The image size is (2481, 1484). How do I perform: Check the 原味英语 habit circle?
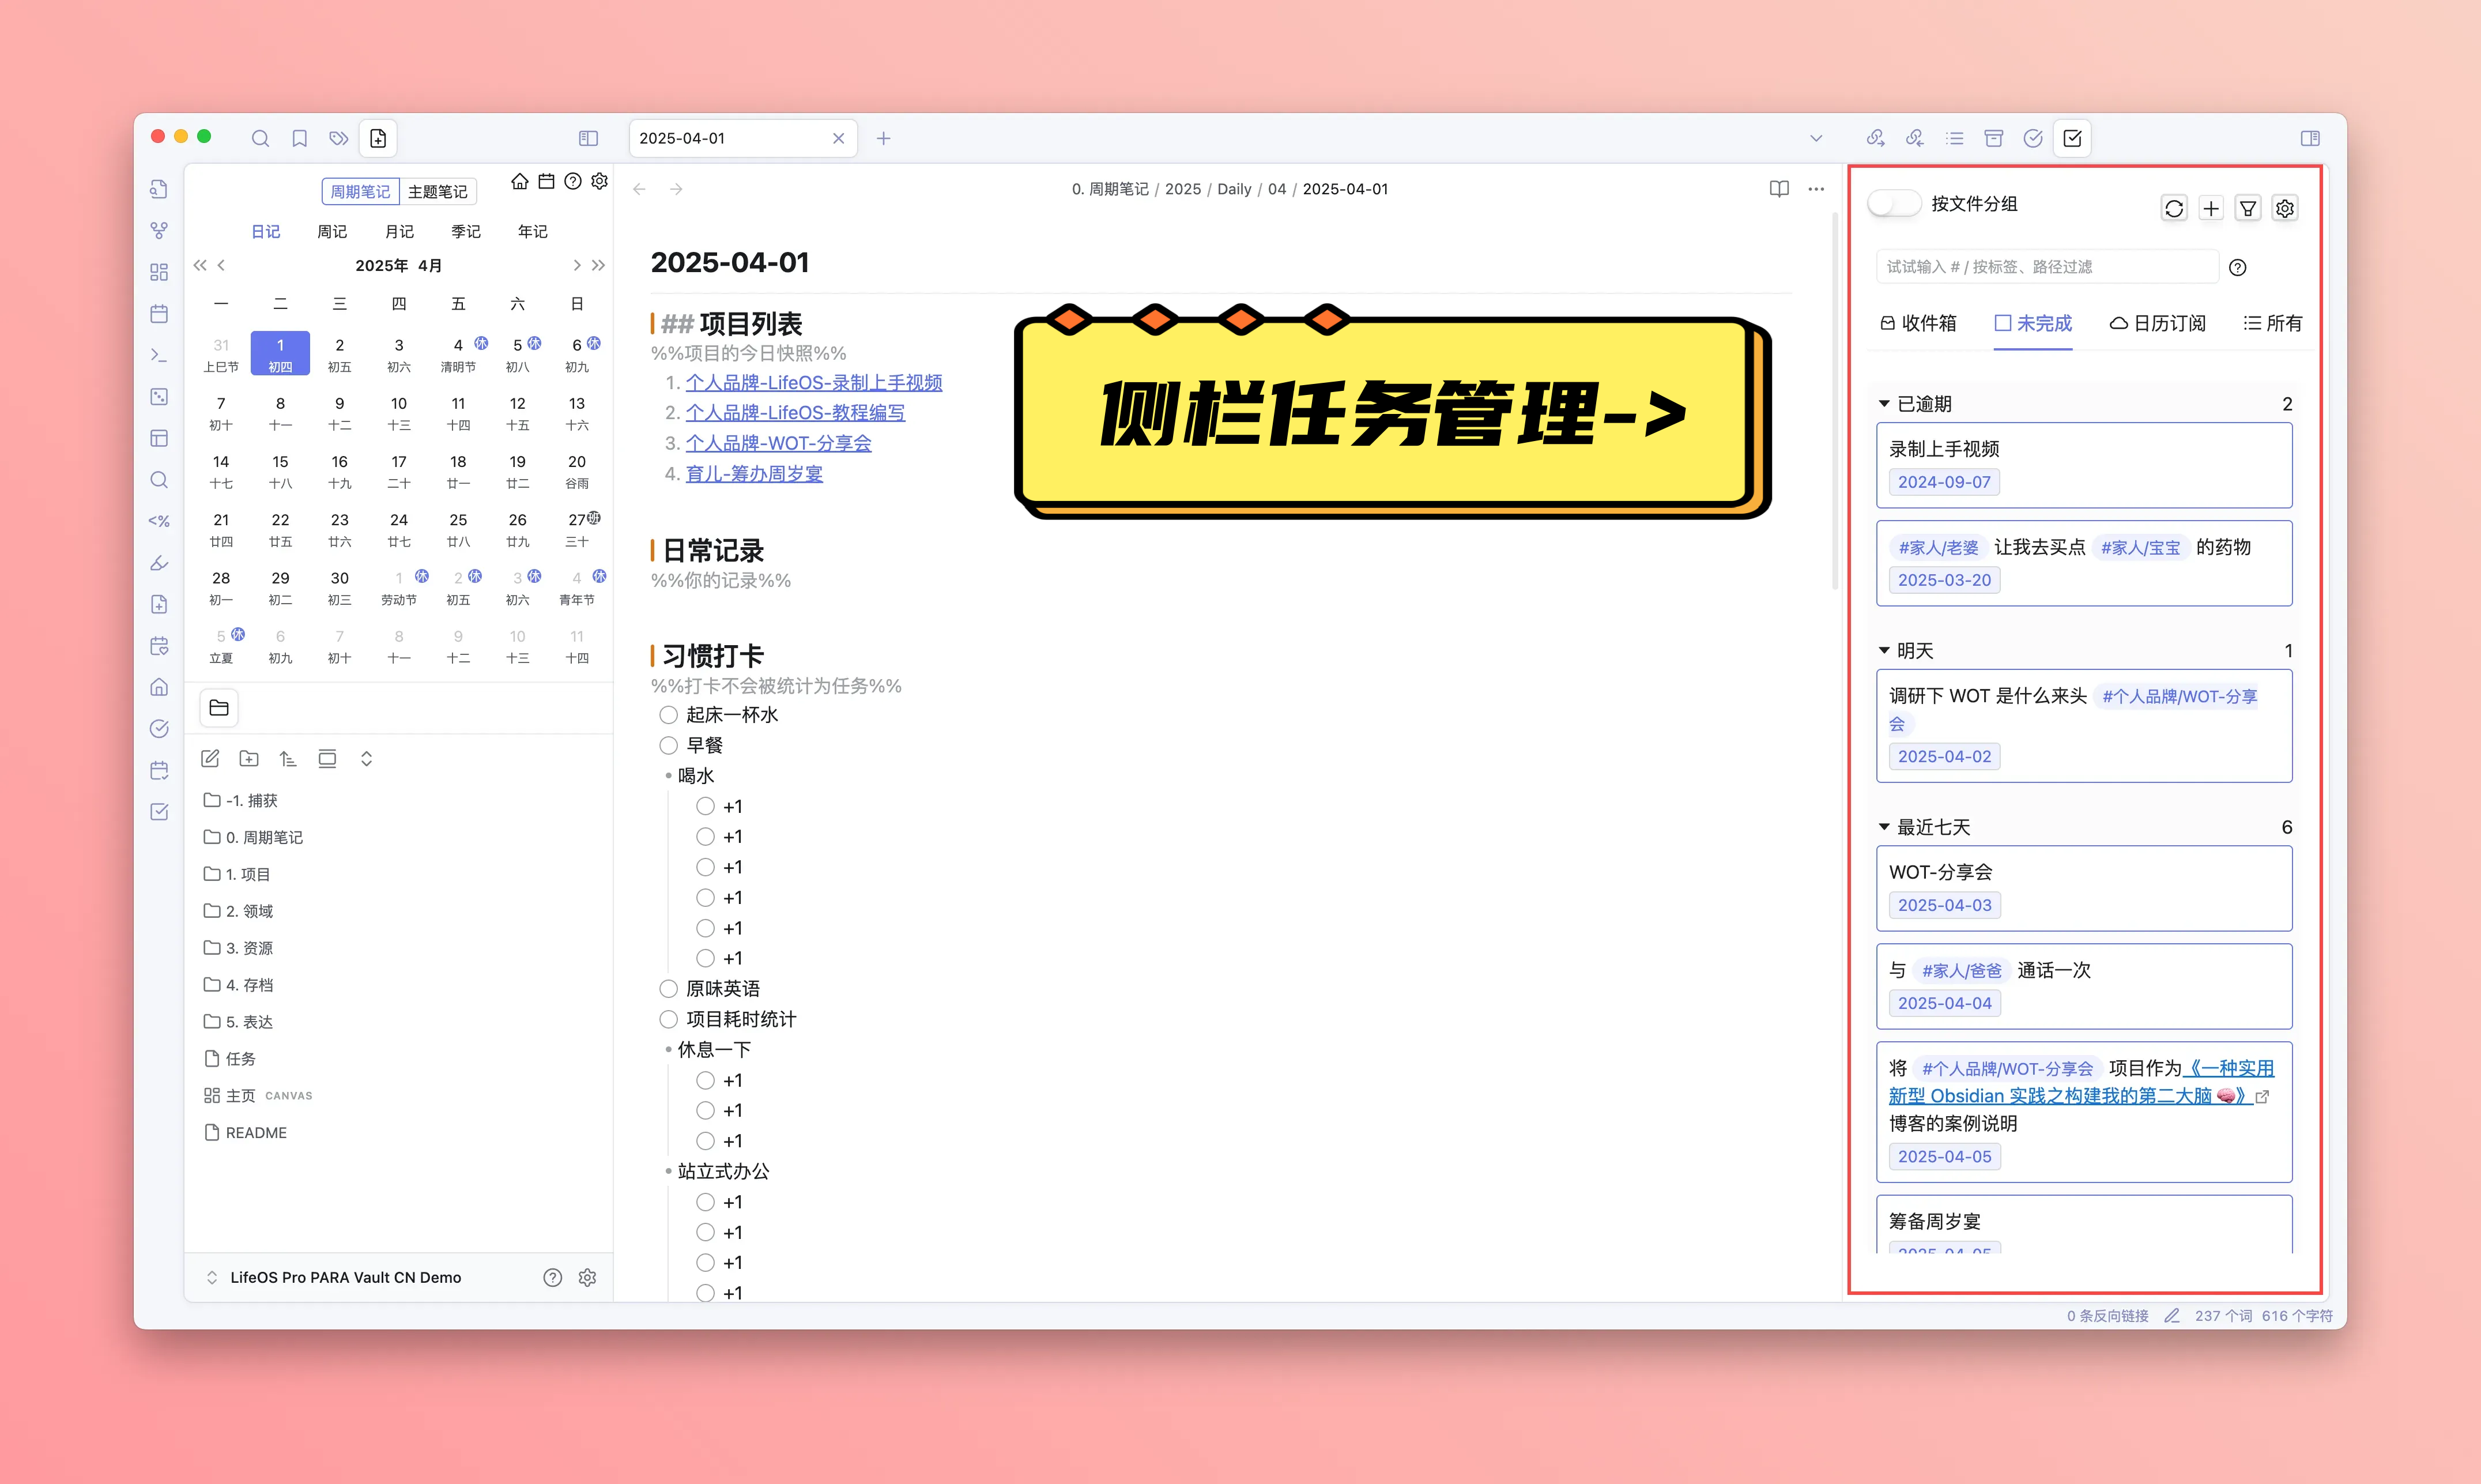[x=669, y=989]
